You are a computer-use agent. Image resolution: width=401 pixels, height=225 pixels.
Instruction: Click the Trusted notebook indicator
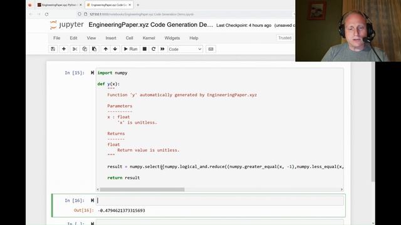pos(284,38)
